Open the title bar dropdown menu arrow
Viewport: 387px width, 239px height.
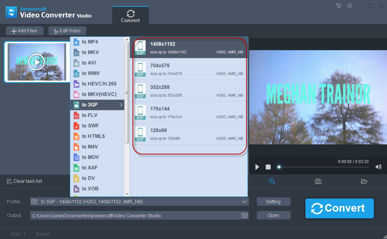[x=348, y=6]
